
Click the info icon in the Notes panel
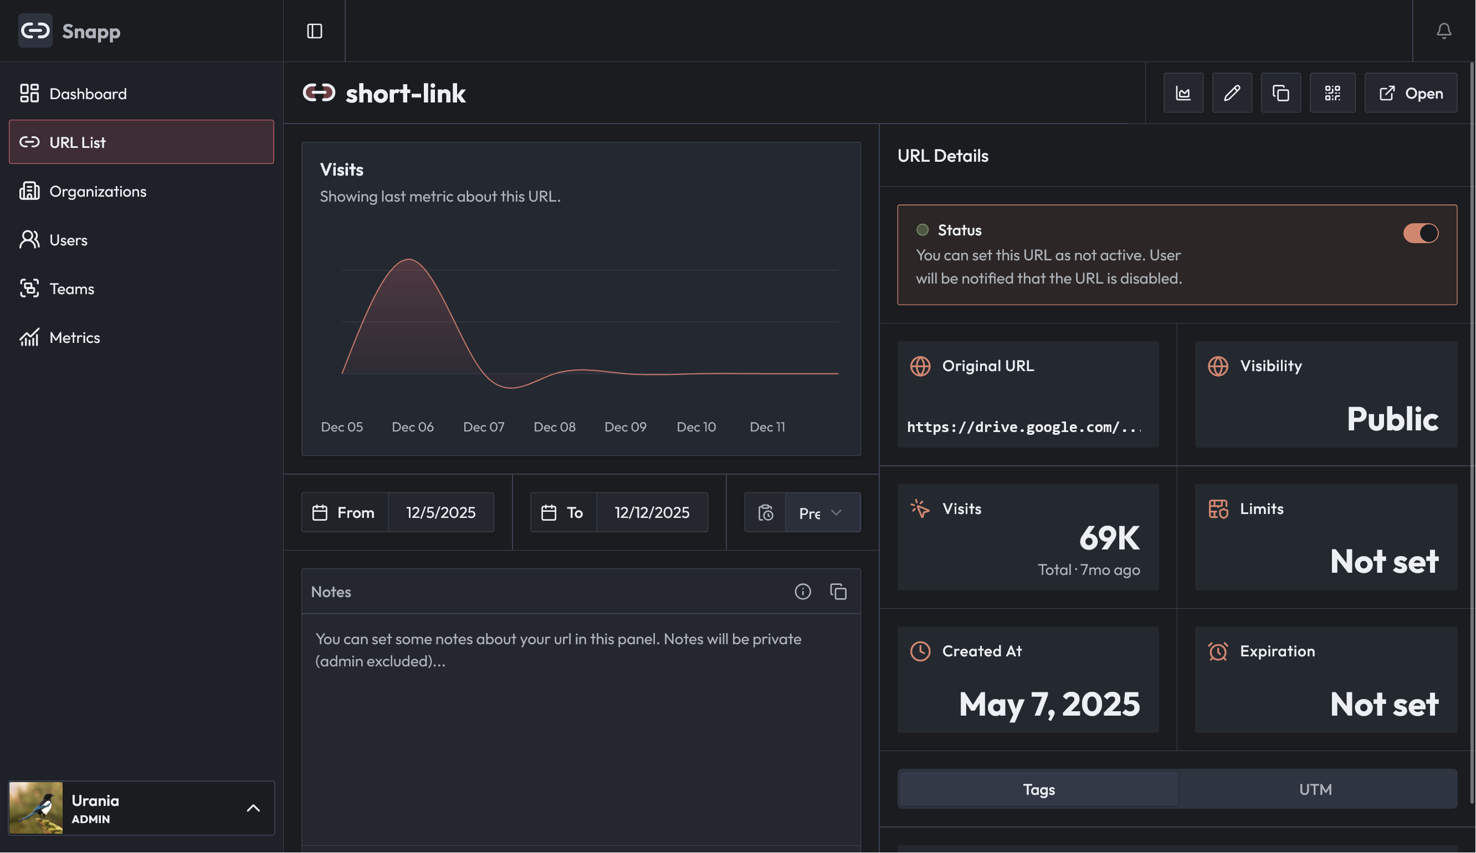pyautogui.click(x=803, y=592)
